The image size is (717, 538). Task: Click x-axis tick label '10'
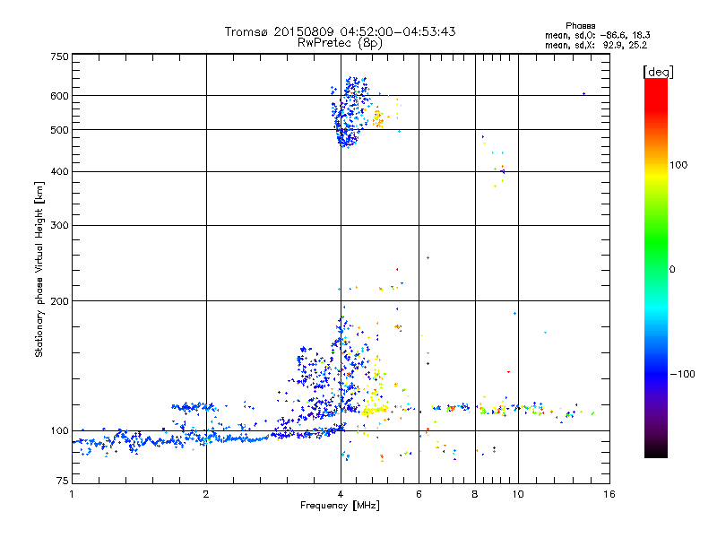pyautogui.click(x=518, y=494)
